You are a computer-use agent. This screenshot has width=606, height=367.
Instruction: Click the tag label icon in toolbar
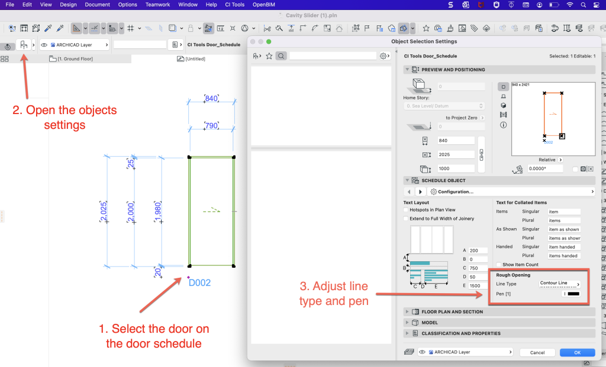pyautogui.click(x=474, y=28)
